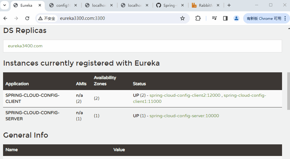Screen dimensions: 290x159
Task: Close the second localhost tab
Action: click(147, 5)
